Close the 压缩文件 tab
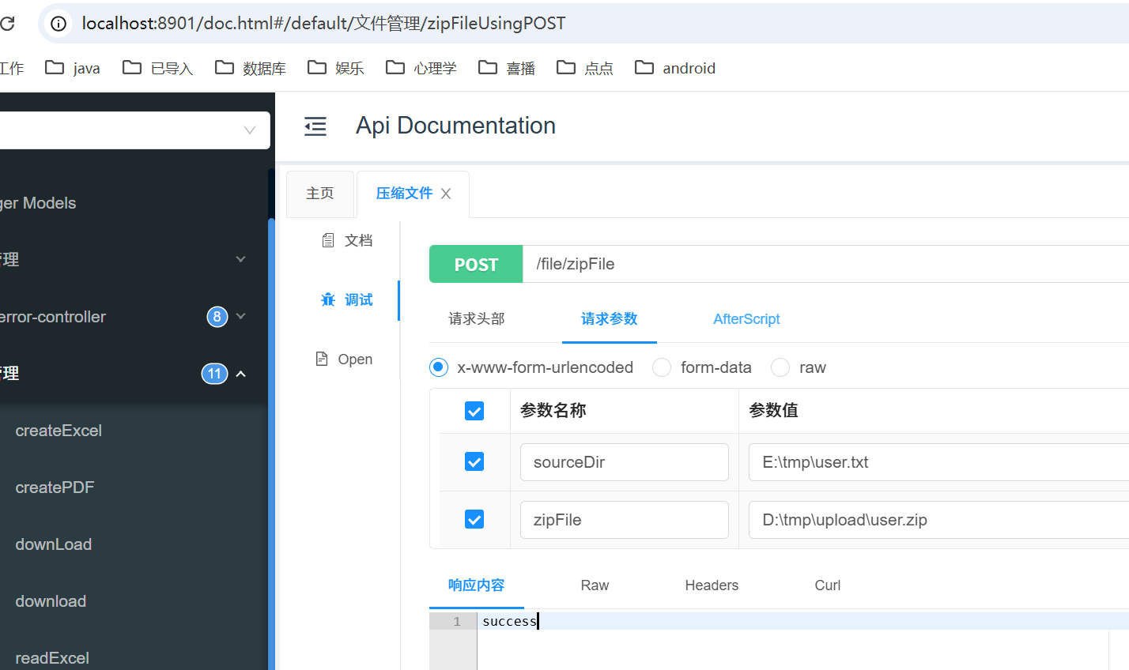This screenshot has height=670, width=1129. coord(445,193)
